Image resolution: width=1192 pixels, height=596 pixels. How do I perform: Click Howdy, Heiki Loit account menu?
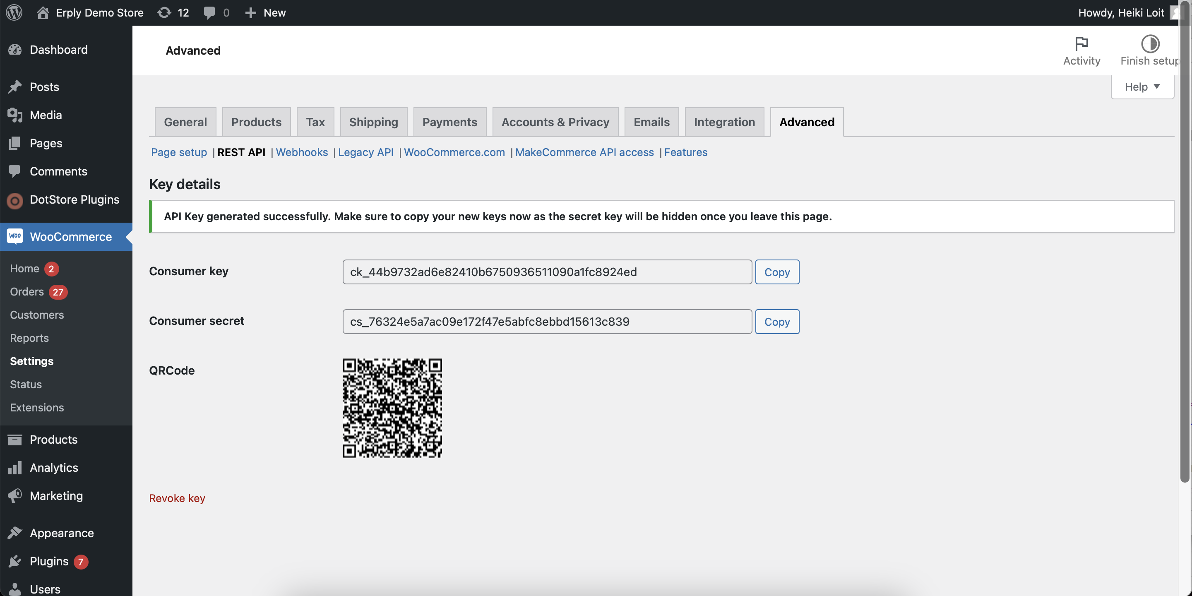[1128, 12]
